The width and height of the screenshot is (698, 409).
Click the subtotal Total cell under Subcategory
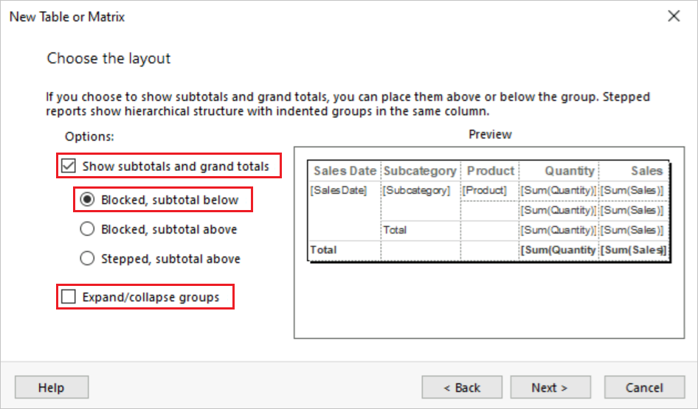[395, 230]
